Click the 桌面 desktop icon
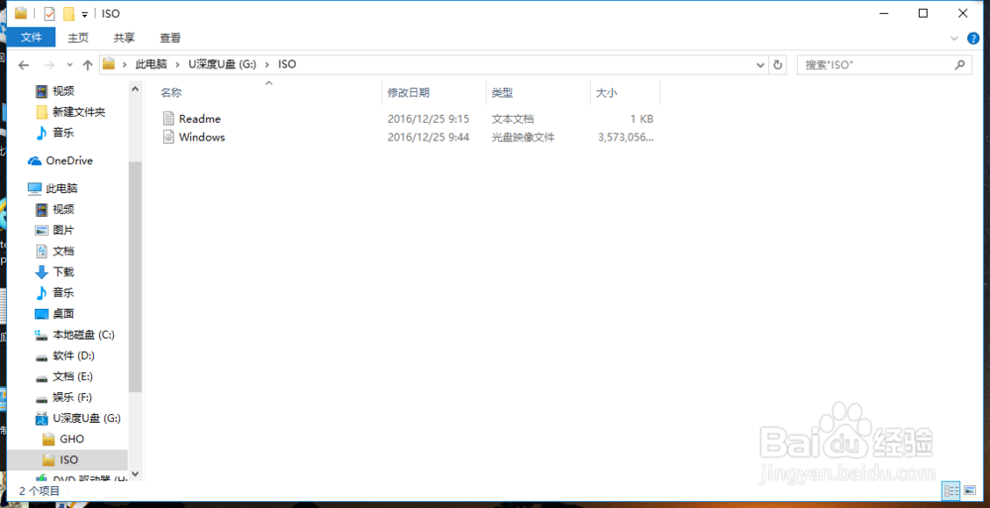The height and width of the screenshot is (508, 990). [42, 313]
